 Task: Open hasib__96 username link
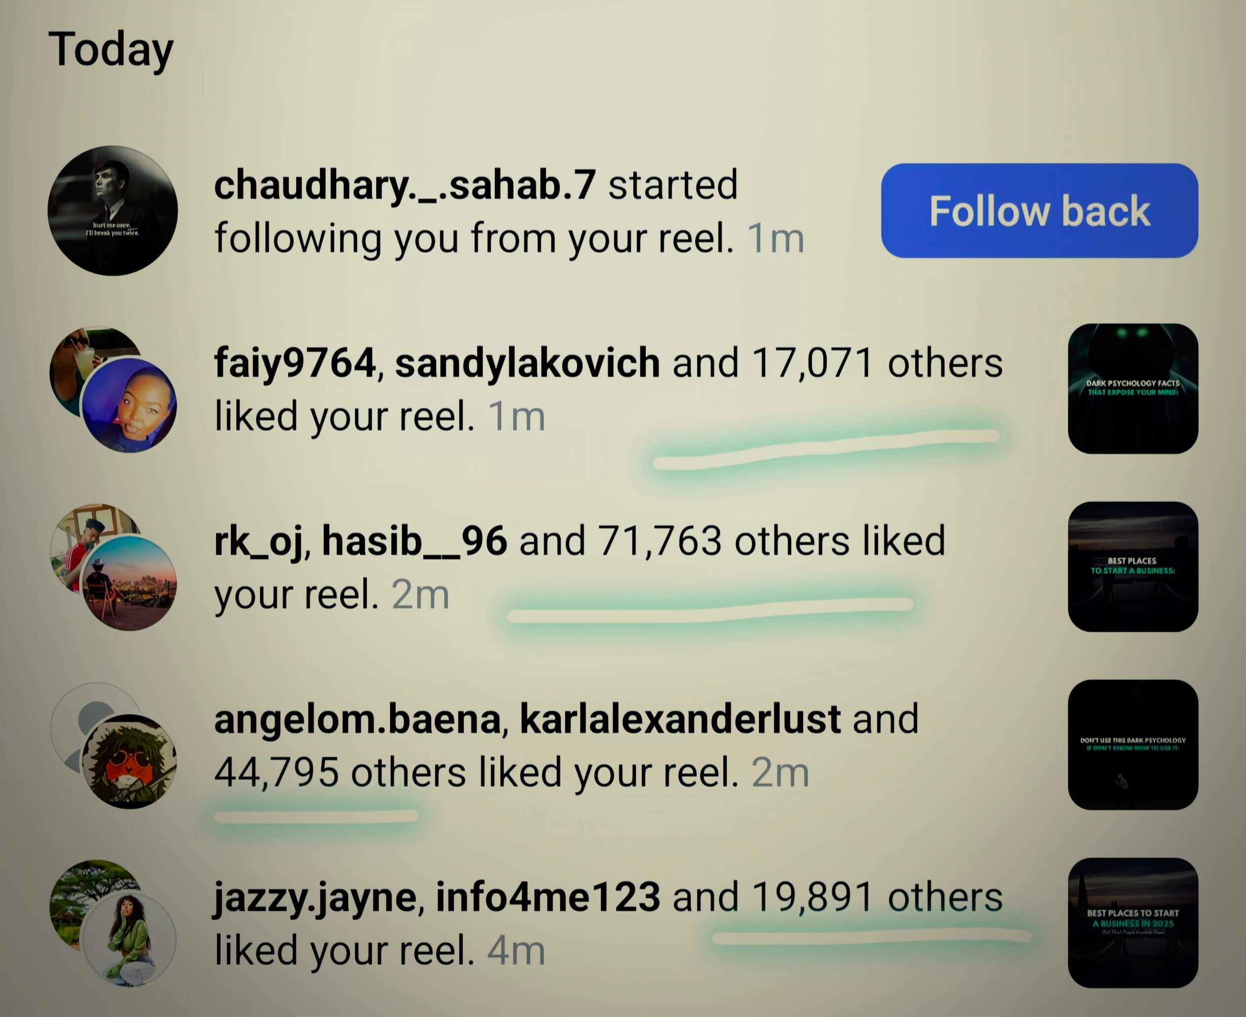point(414,541)
